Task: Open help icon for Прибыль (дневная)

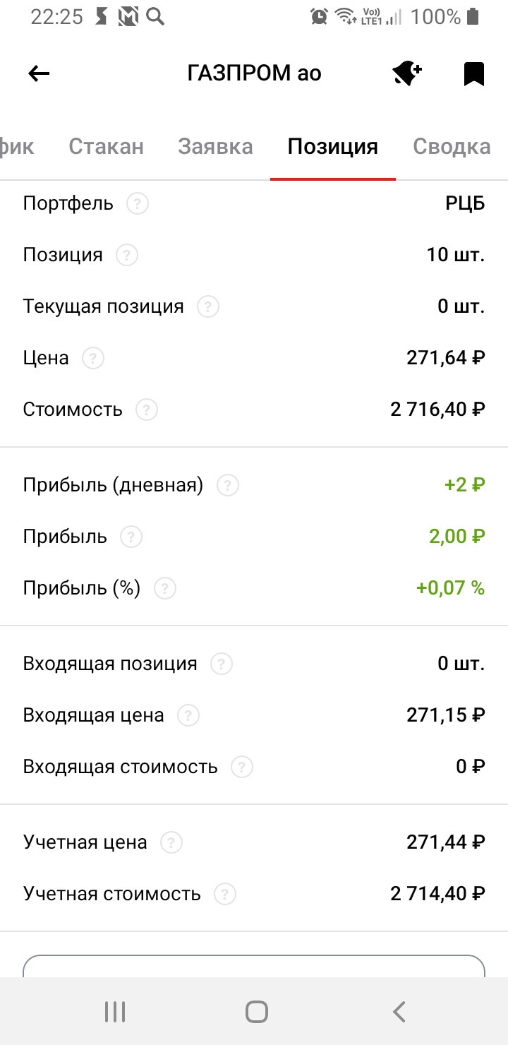Action: tap(228, 486)
